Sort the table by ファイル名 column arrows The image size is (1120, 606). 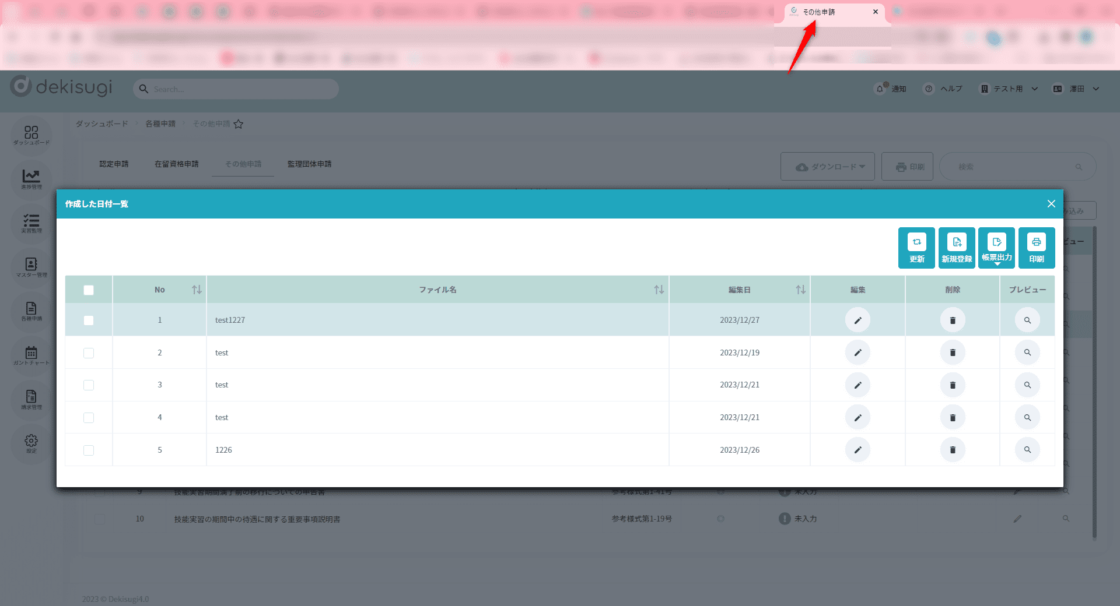pyautogui.click(x=659, y=290)
